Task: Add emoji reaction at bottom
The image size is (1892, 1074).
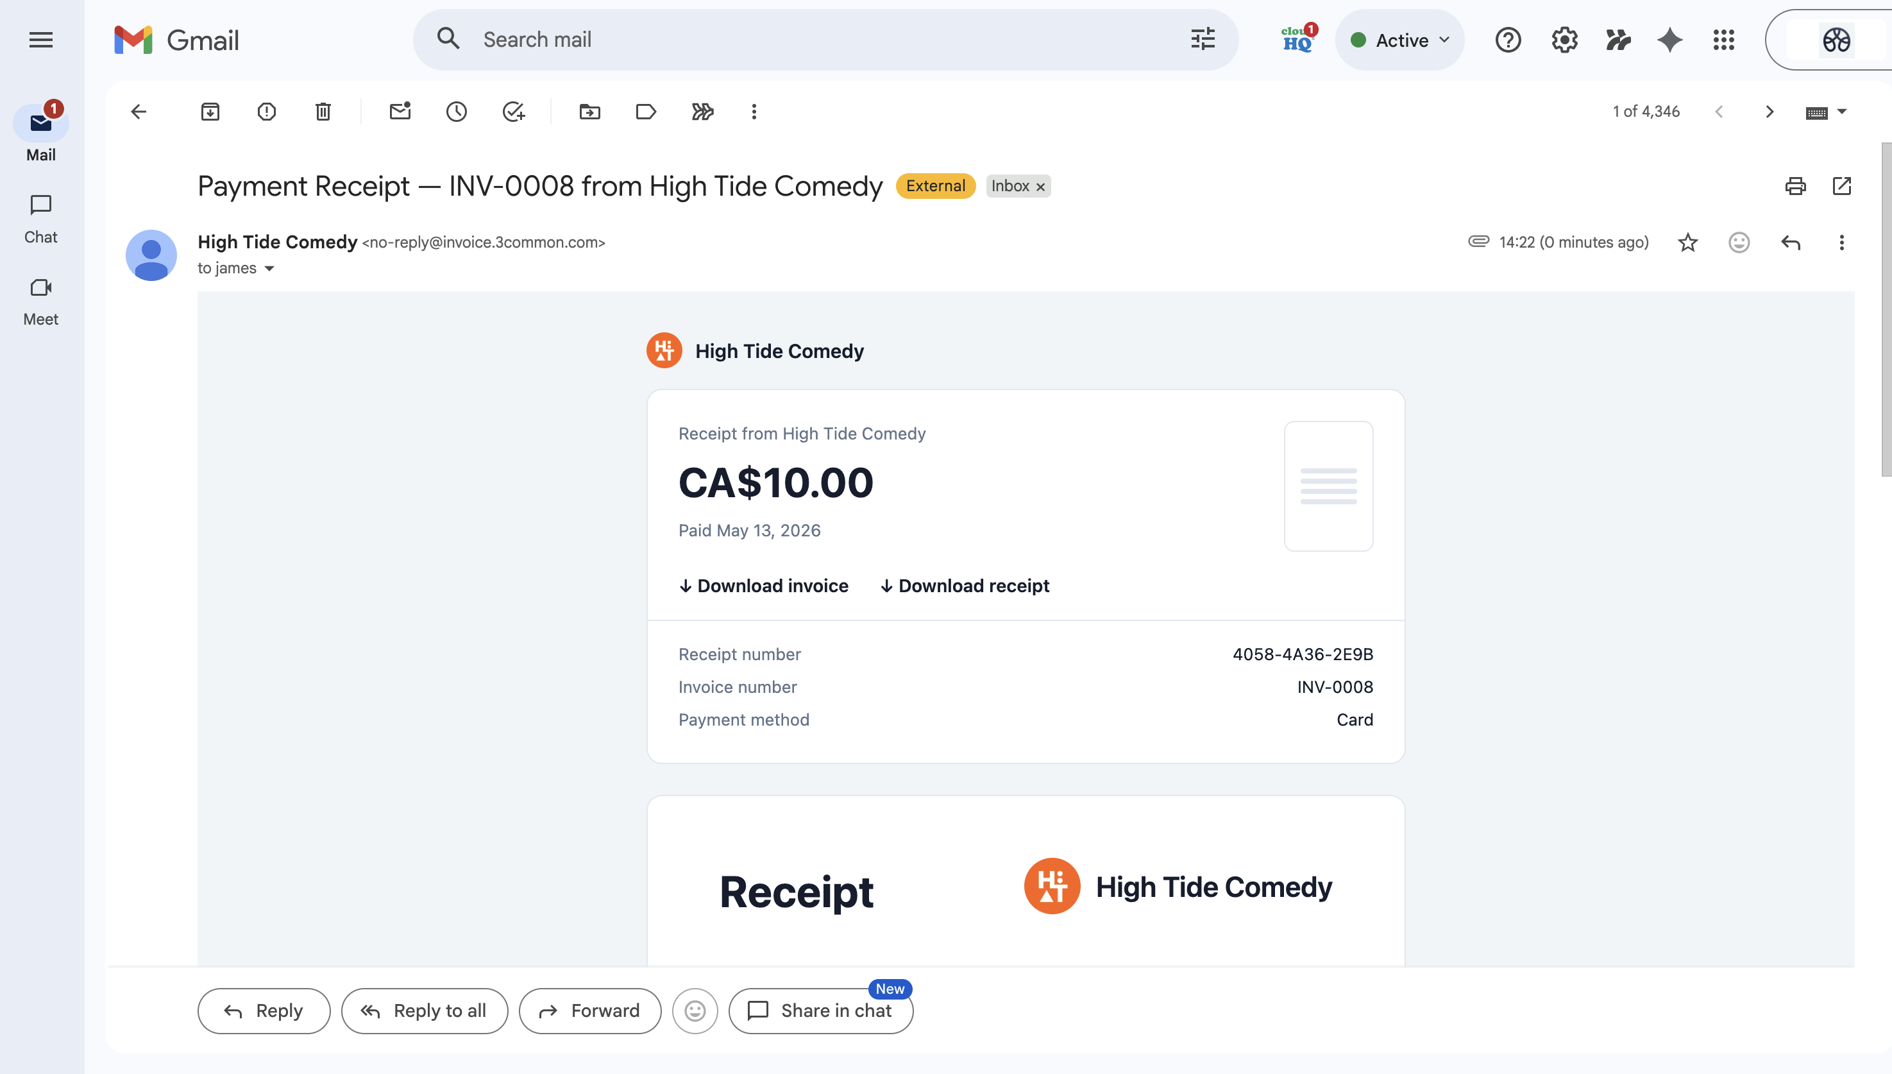Action: (x=695, y=1010)
